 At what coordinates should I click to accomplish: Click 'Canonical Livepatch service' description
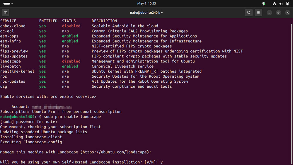[x=122, y=66]
